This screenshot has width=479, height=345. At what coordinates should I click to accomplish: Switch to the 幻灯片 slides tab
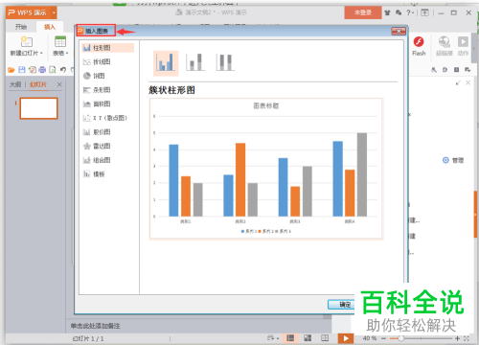(38, 84)
